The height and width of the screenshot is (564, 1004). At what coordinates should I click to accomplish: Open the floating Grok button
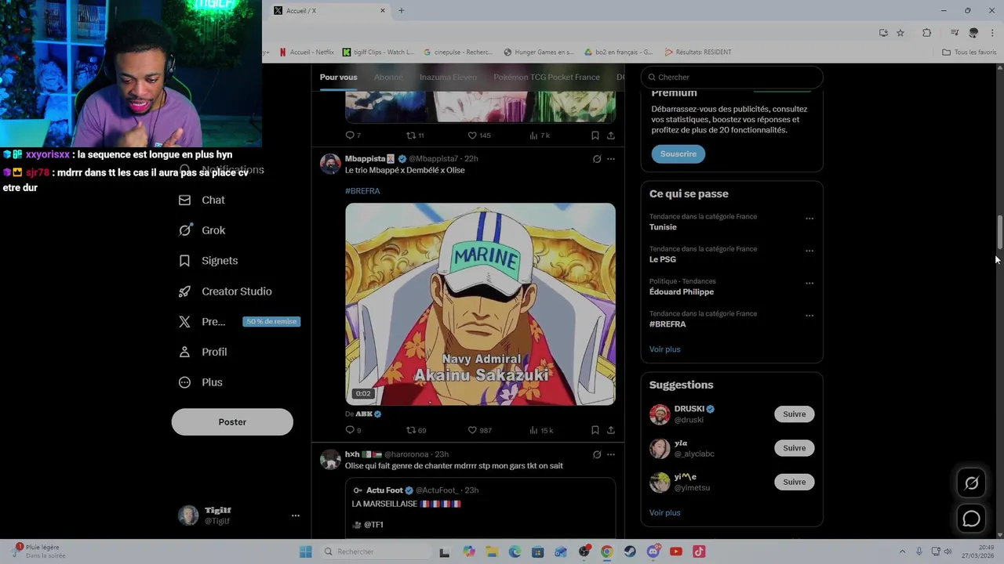(972, 483)
